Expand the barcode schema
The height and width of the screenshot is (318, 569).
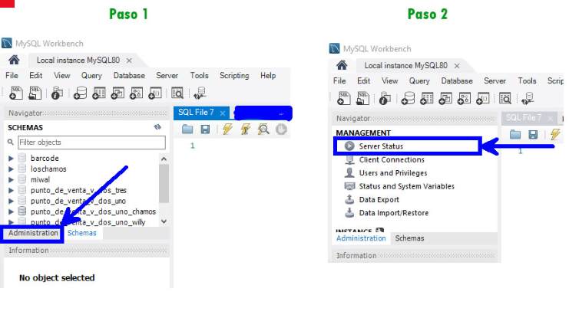[x=11, y=159]
